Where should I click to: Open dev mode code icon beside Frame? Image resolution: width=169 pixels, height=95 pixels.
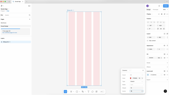[x=159, y=14]
